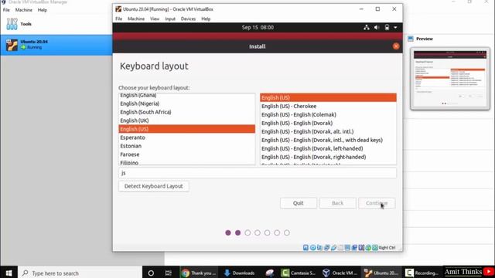Viewport: 495px width, 278px height.
Task: Click the Tools icon in VirtualBox Manager
Action: pyautogui.click(x=12, y=24)
